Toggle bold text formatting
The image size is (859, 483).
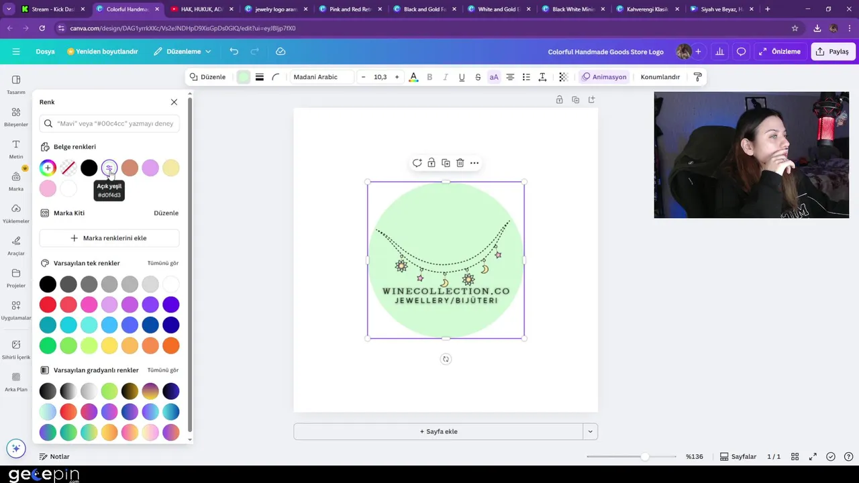click(429, 77)
